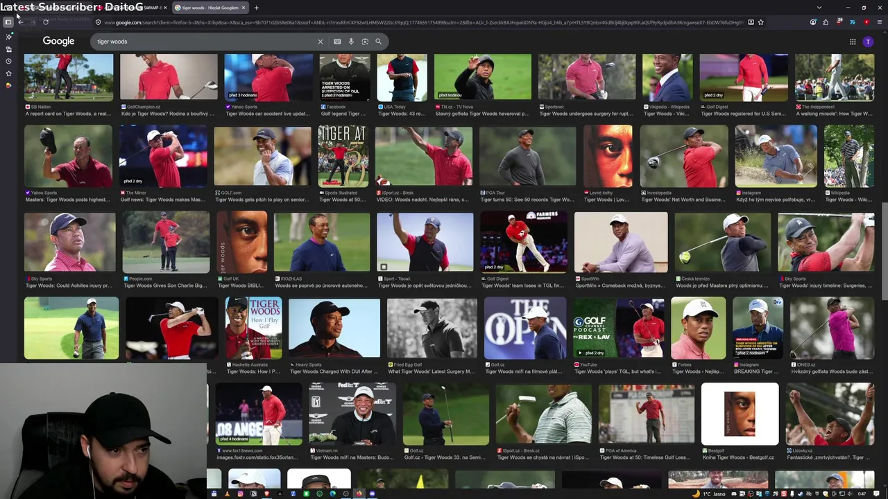
Task: Open the ad blocker icon showing 24
Action: click(839, 22)
